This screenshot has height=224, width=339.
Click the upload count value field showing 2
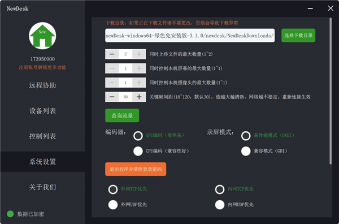point(125,54)
